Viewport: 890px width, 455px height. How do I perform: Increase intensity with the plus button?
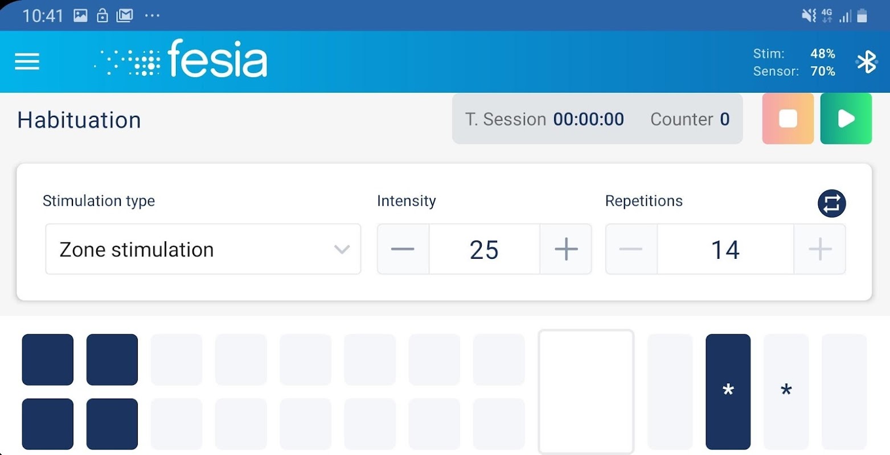click(565, 249)
